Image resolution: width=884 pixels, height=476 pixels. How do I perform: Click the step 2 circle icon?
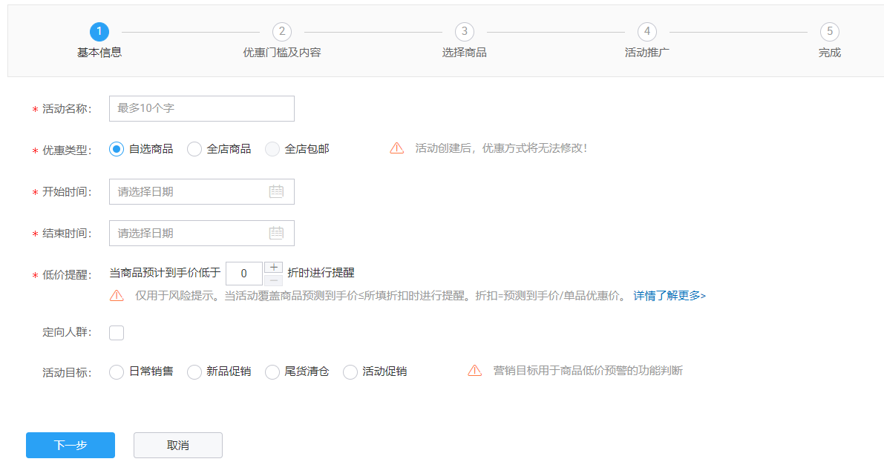(281, 32)
